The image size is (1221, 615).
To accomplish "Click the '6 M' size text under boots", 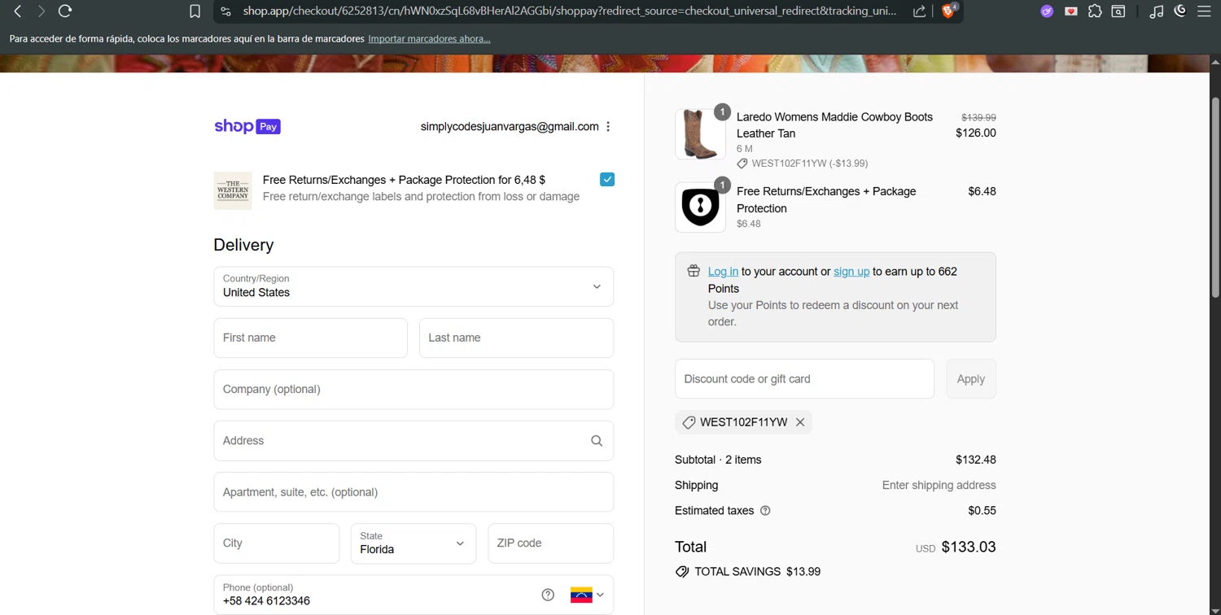I will [x=744, y=149].
